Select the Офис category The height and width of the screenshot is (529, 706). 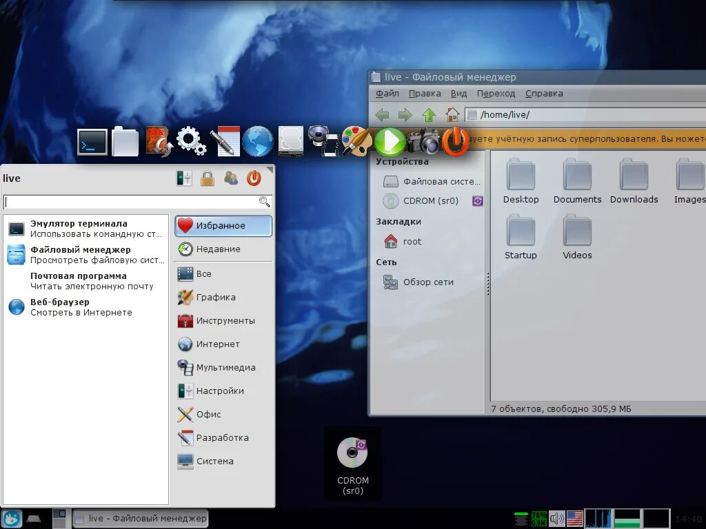click(x=223, y=414)
